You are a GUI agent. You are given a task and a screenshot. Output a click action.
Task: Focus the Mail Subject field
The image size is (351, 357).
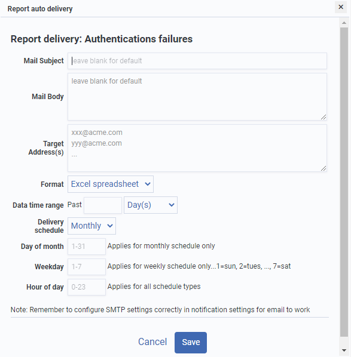click(x=197, y=61)
